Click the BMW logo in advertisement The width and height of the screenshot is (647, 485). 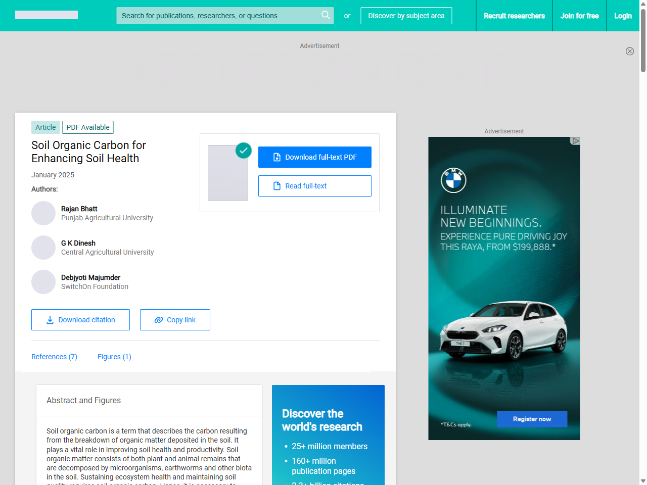pyautogui.click(x=453, y=180)
